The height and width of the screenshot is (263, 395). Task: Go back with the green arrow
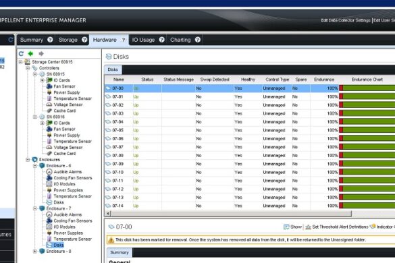31,53
